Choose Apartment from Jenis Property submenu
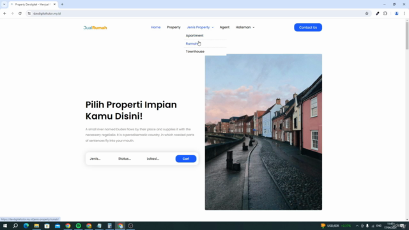409x230 pixels. [x=194, y=36]
